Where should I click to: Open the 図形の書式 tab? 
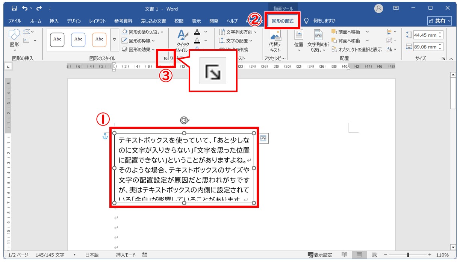(x=283, y=21)
